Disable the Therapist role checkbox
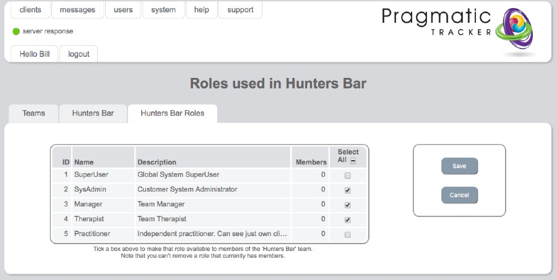 point(347,220)
